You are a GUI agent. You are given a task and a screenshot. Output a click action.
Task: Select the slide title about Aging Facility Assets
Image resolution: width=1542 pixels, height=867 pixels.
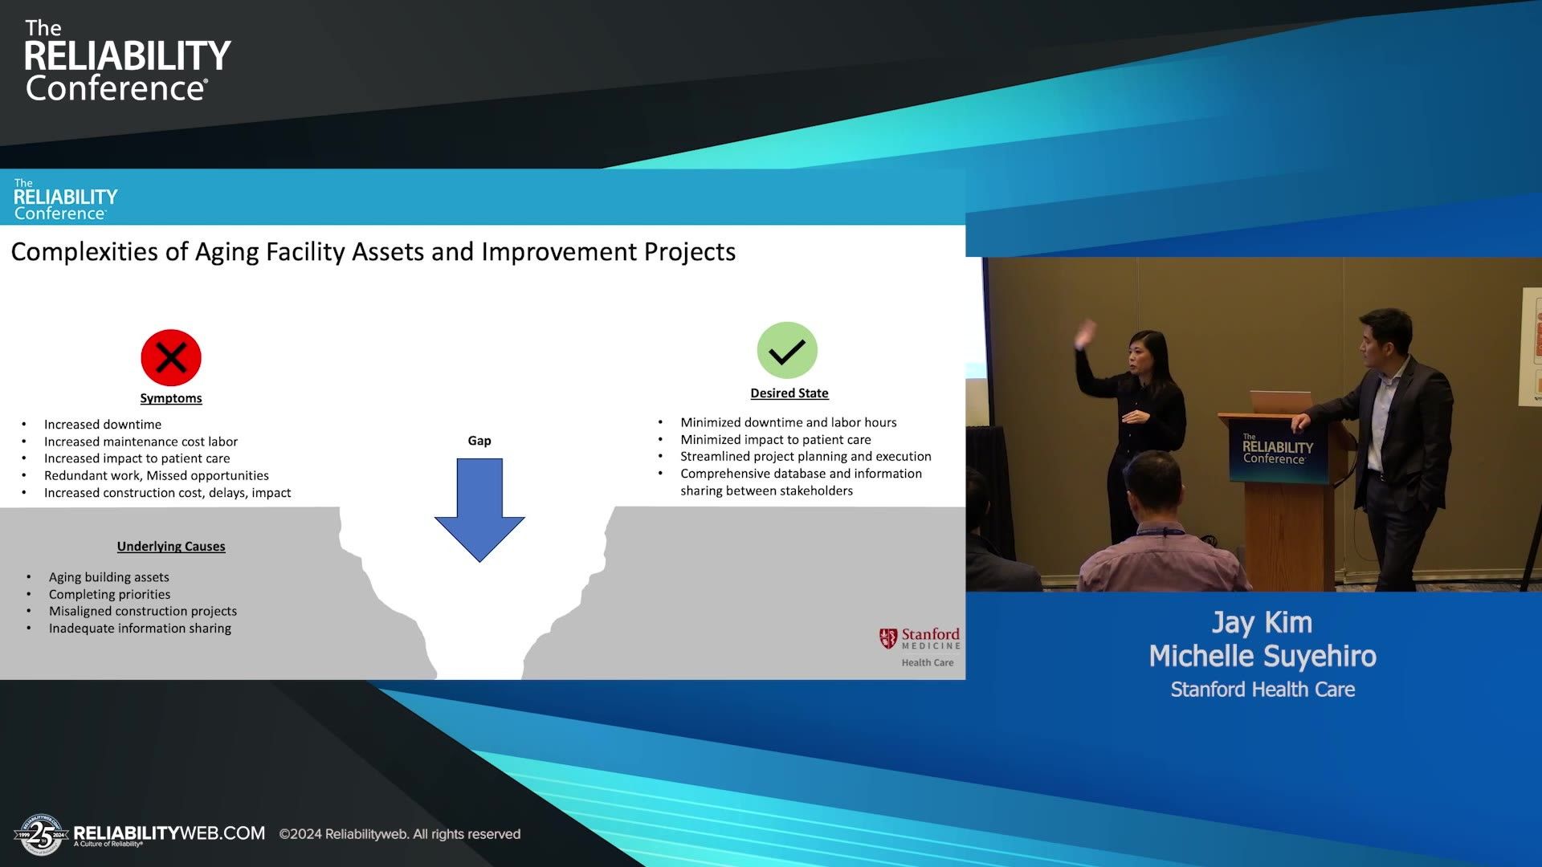coord(373,251)
